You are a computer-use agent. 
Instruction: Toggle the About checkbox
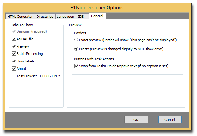(x=14, y=69)
